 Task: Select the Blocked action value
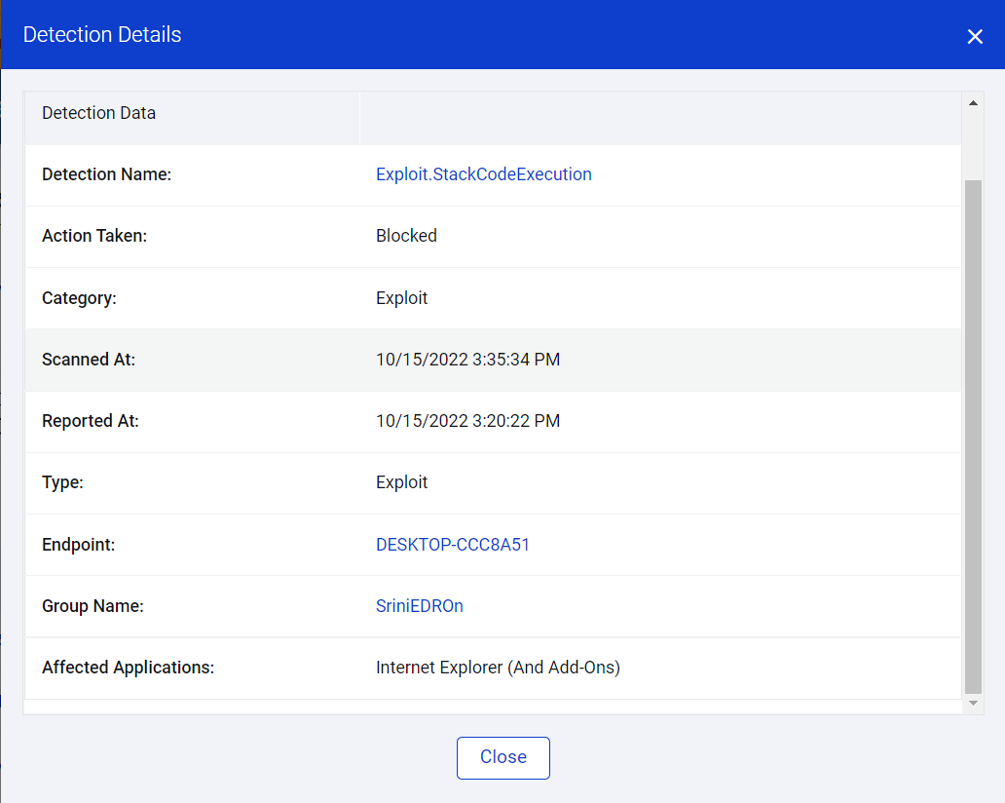[406, 236]
